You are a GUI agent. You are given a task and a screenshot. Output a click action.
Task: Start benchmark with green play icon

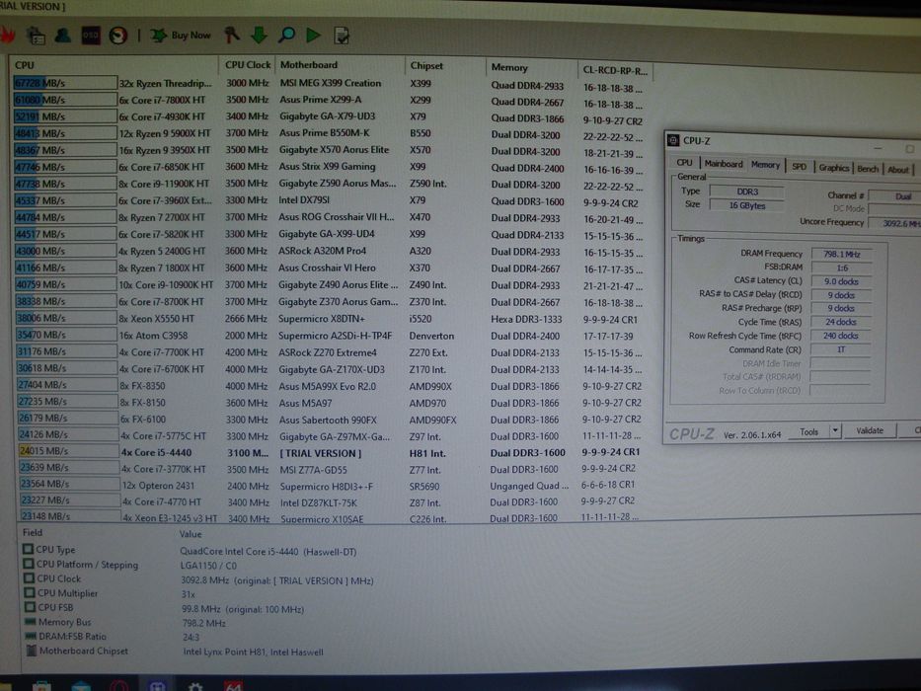pos(314,36)
